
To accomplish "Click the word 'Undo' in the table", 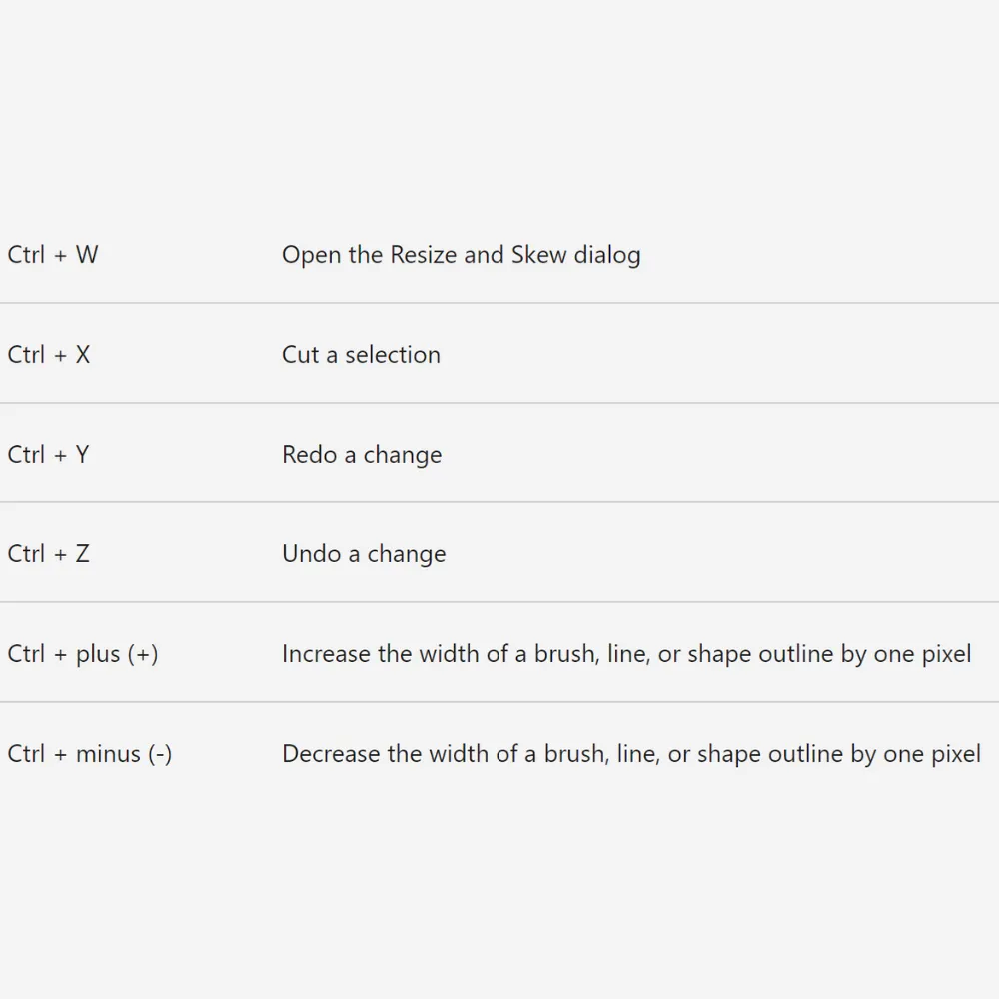I will click(311, 554).
